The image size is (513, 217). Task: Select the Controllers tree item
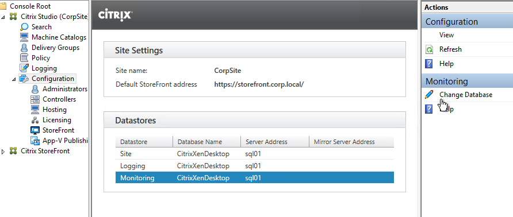tap(59, 99)
